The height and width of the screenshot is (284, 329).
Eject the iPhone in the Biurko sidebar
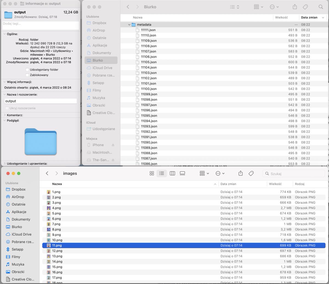click(x=113, y=145)
